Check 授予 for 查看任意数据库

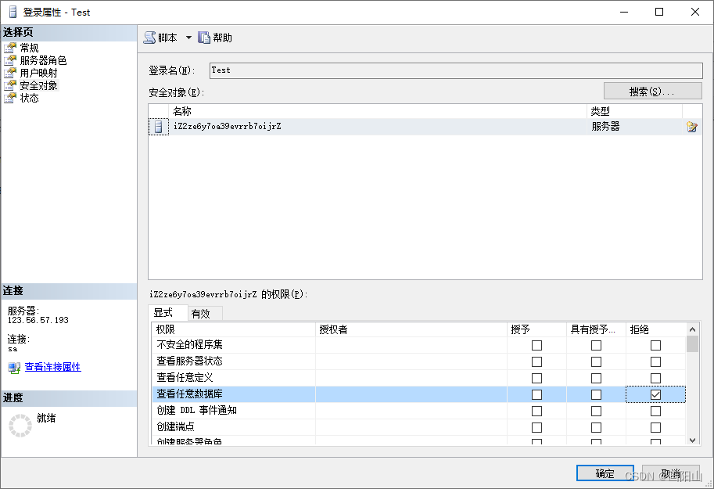pyautogui.click(x=536, y=394)
